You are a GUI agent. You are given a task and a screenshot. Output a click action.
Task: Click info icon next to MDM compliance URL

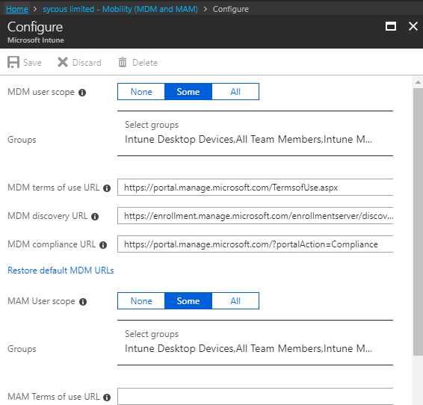(103, 245)
